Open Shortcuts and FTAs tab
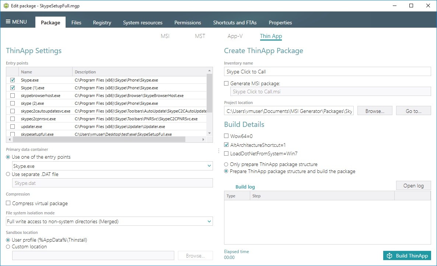The image size is (437, 266). (235, 23)
